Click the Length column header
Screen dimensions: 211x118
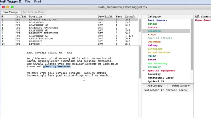130,17
